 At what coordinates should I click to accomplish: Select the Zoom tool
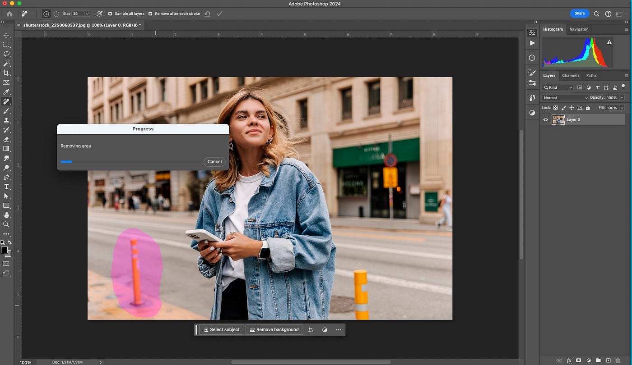tap(6, 224)
